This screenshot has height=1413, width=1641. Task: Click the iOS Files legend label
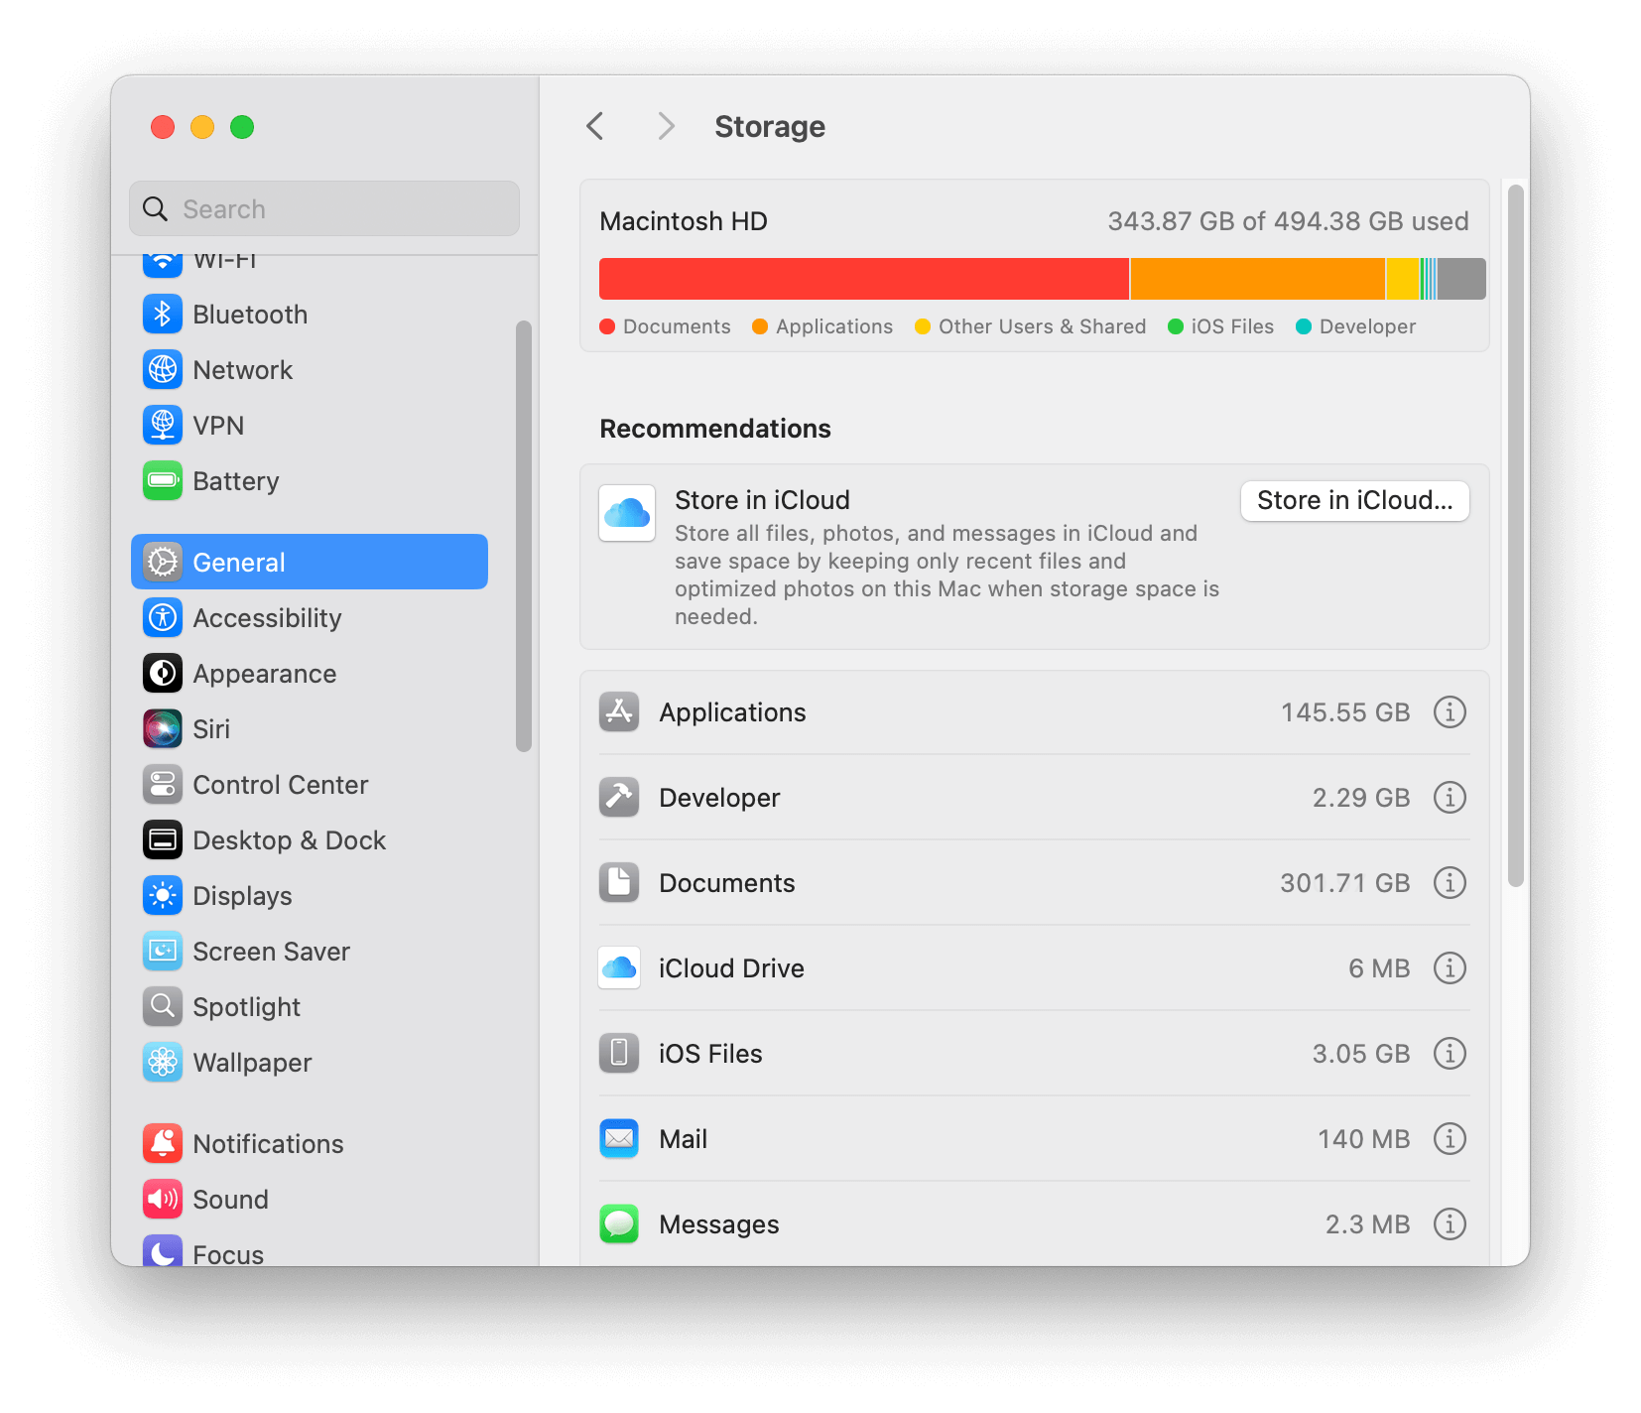(x=1232, y=326)
